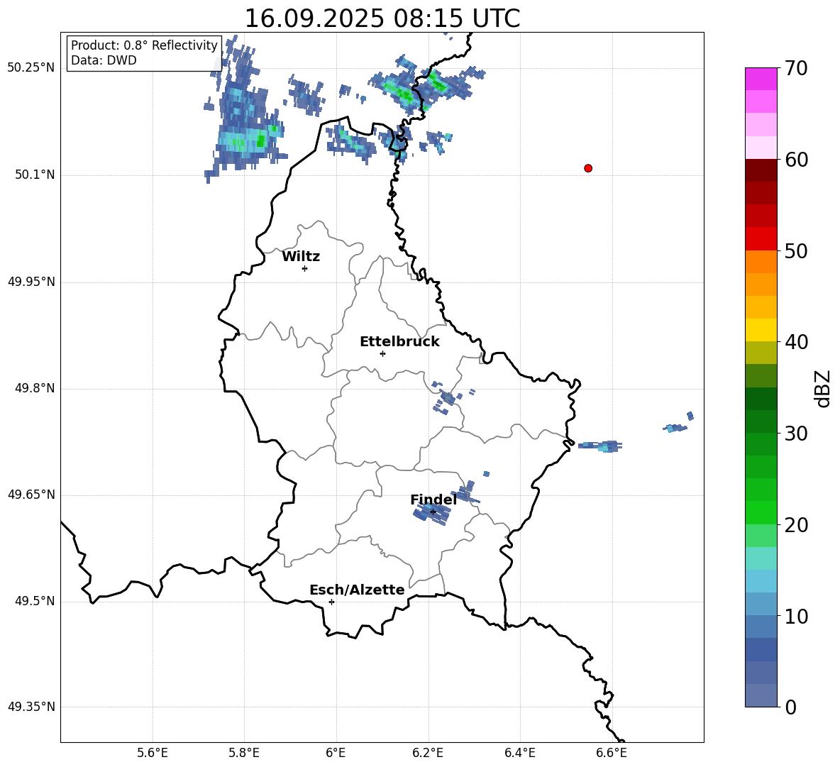Click the title 16.09.2025 08:15 UTC
The height and width of the screenshot is (767, 840).
(x=382, y=18)
